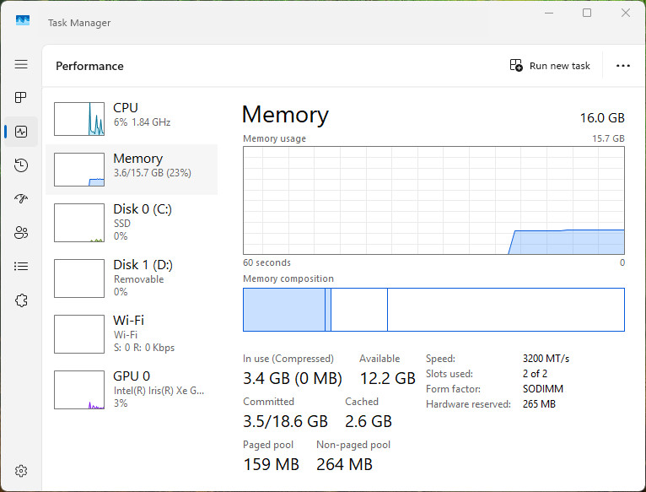Select Disk 1 (D:) removable item
This screenshot has width=646, height=492.
coord(132,278)
